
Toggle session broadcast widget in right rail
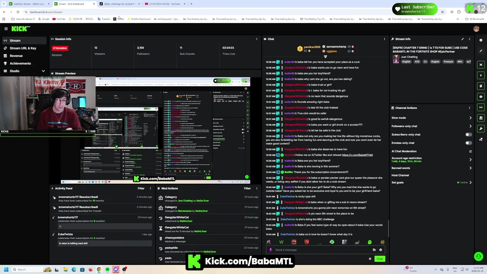pos(481,107)
